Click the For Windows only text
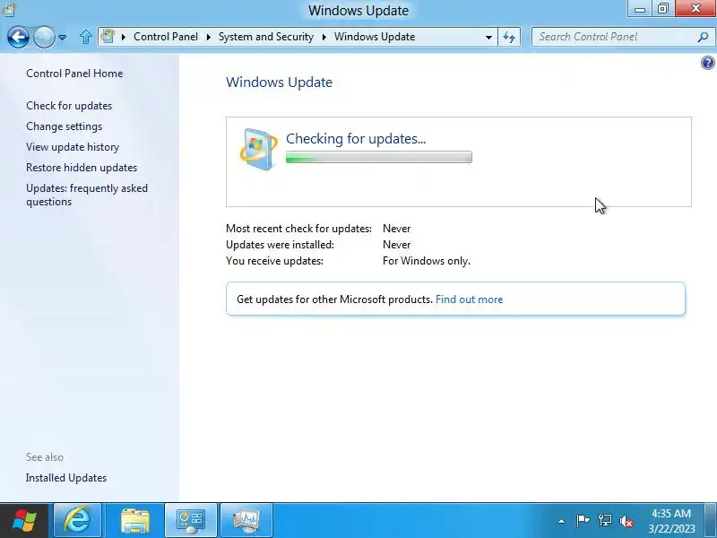Viewport: 717px width, 538px height. pos(427,261)
